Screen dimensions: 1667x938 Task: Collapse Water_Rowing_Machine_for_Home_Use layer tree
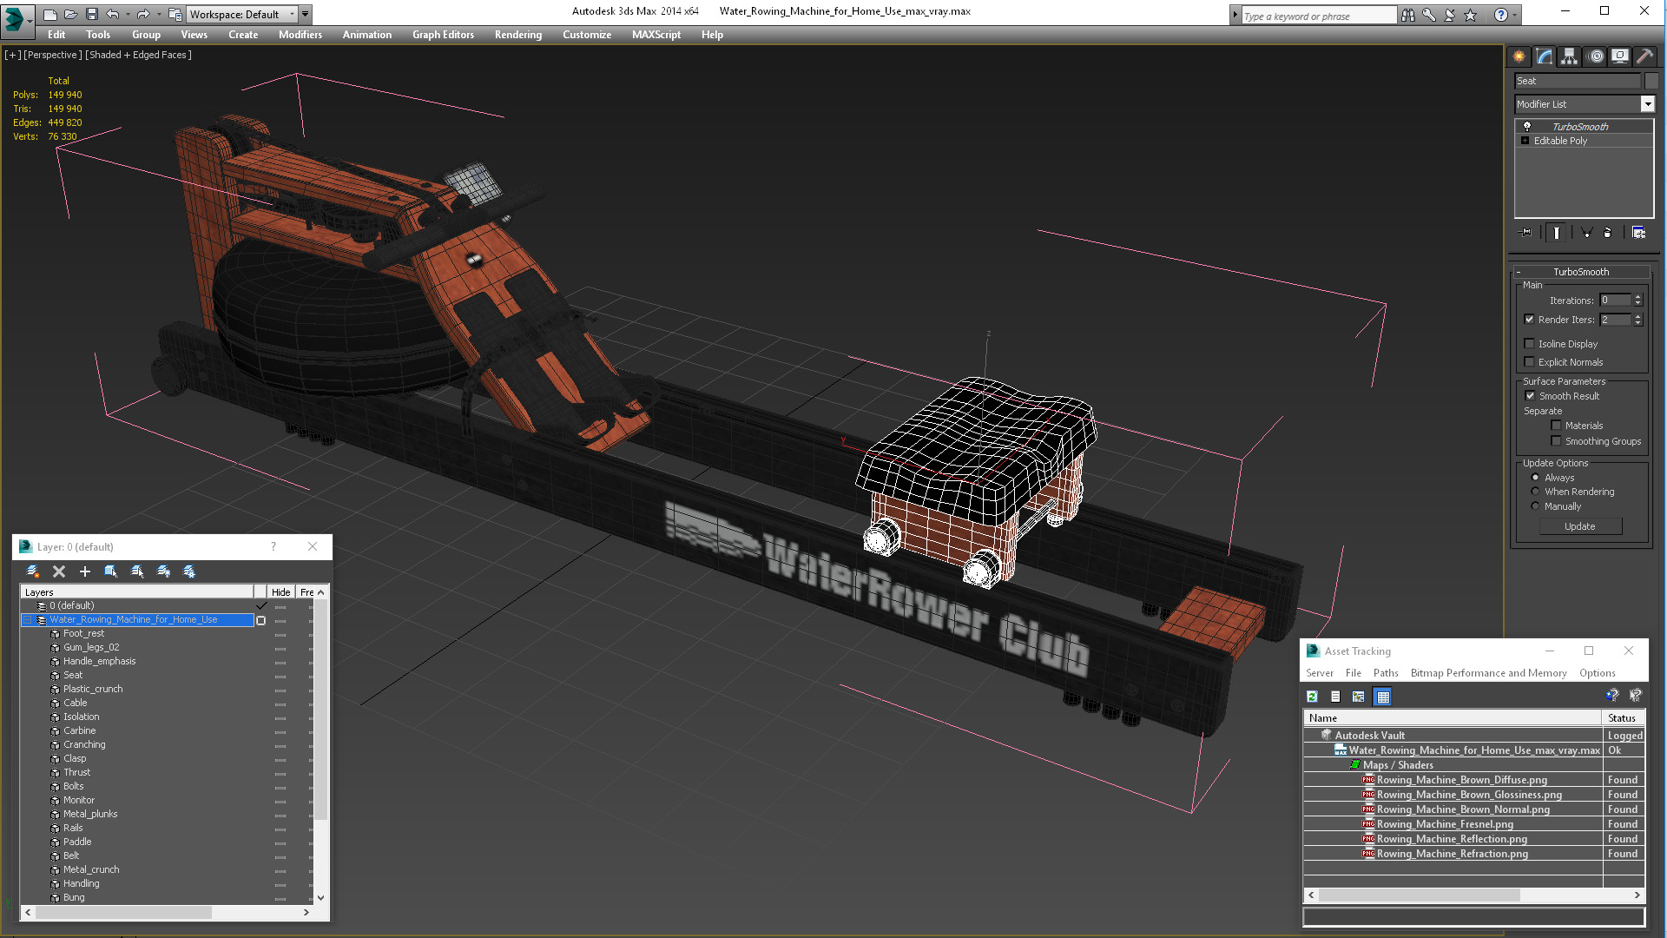click(x=28, y=620)
